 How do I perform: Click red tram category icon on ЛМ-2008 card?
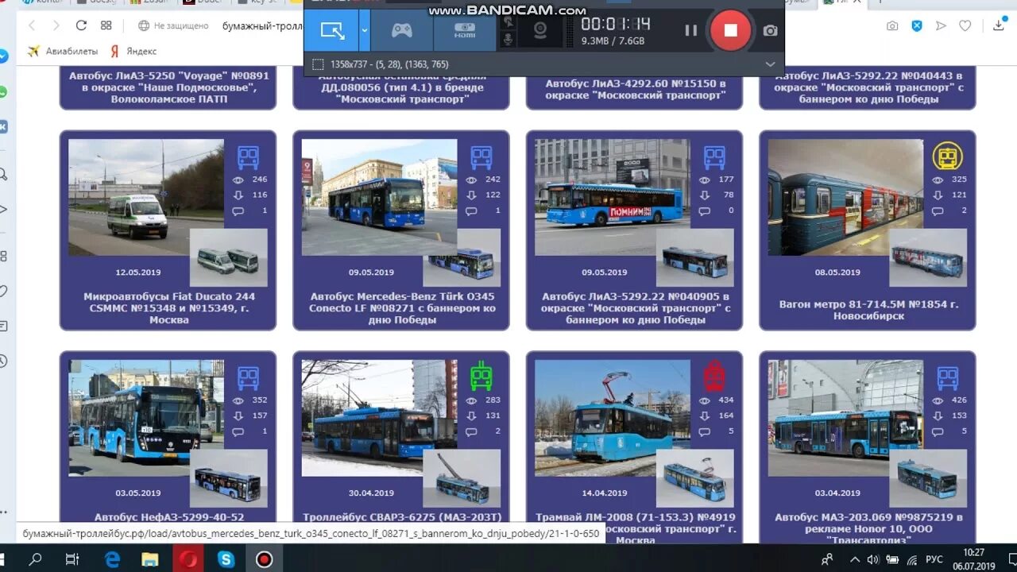(x=714, y=377)
